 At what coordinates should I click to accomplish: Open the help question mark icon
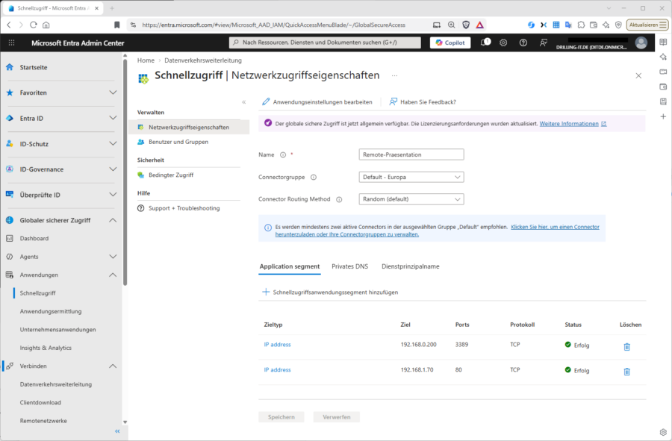coord(523,43)
